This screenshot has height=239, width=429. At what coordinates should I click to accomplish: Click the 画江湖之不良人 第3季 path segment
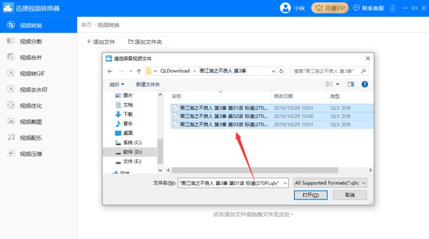tap(223, 71)
